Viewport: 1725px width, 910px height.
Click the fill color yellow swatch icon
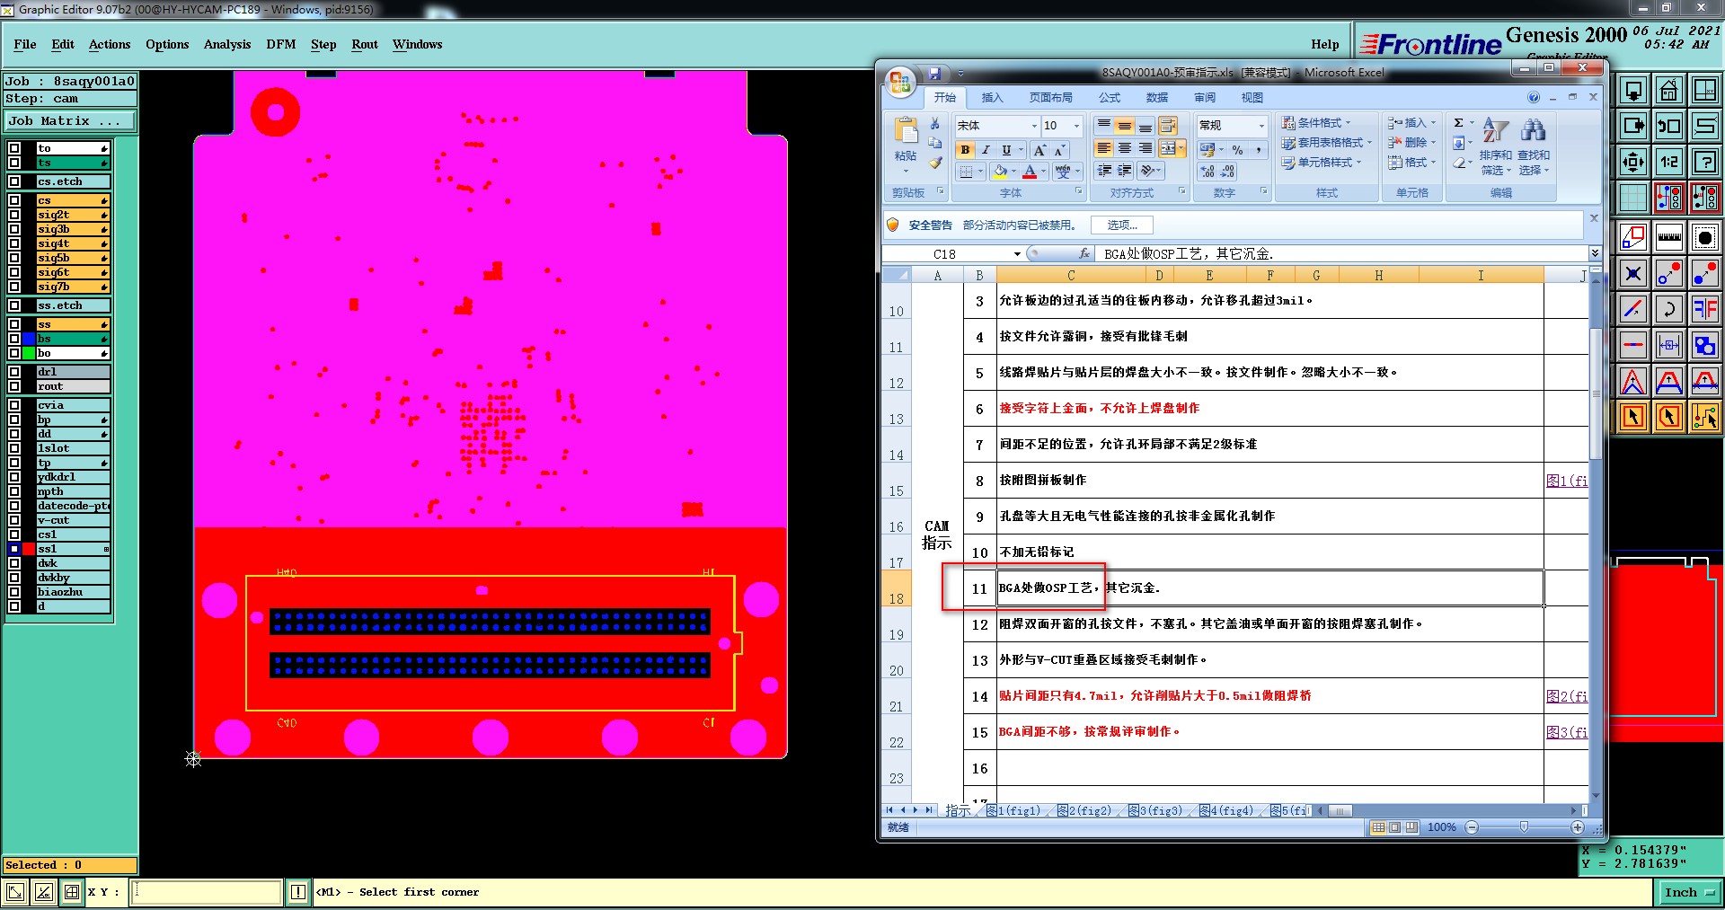pos(1000,171)
